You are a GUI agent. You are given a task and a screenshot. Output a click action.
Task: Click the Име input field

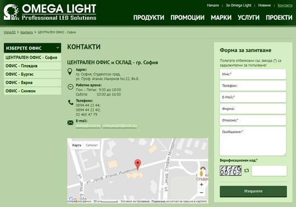(253, 74)
